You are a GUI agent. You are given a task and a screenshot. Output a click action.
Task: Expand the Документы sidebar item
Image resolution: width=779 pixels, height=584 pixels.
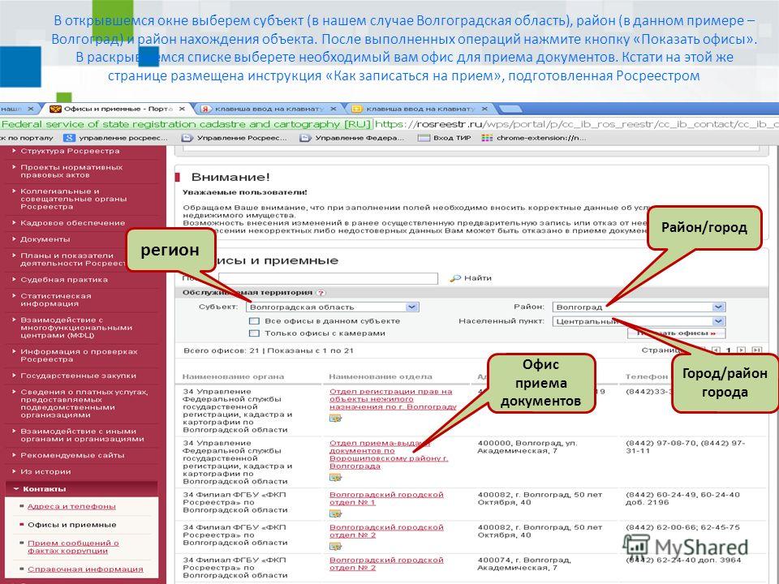coord(45,239)
